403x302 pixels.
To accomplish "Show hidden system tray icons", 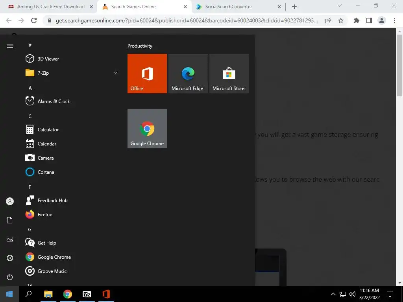I will point(333,294).
